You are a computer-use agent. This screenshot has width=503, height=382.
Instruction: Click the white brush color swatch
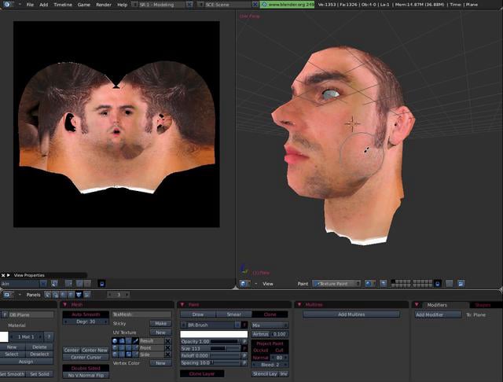tap(214, 334)
